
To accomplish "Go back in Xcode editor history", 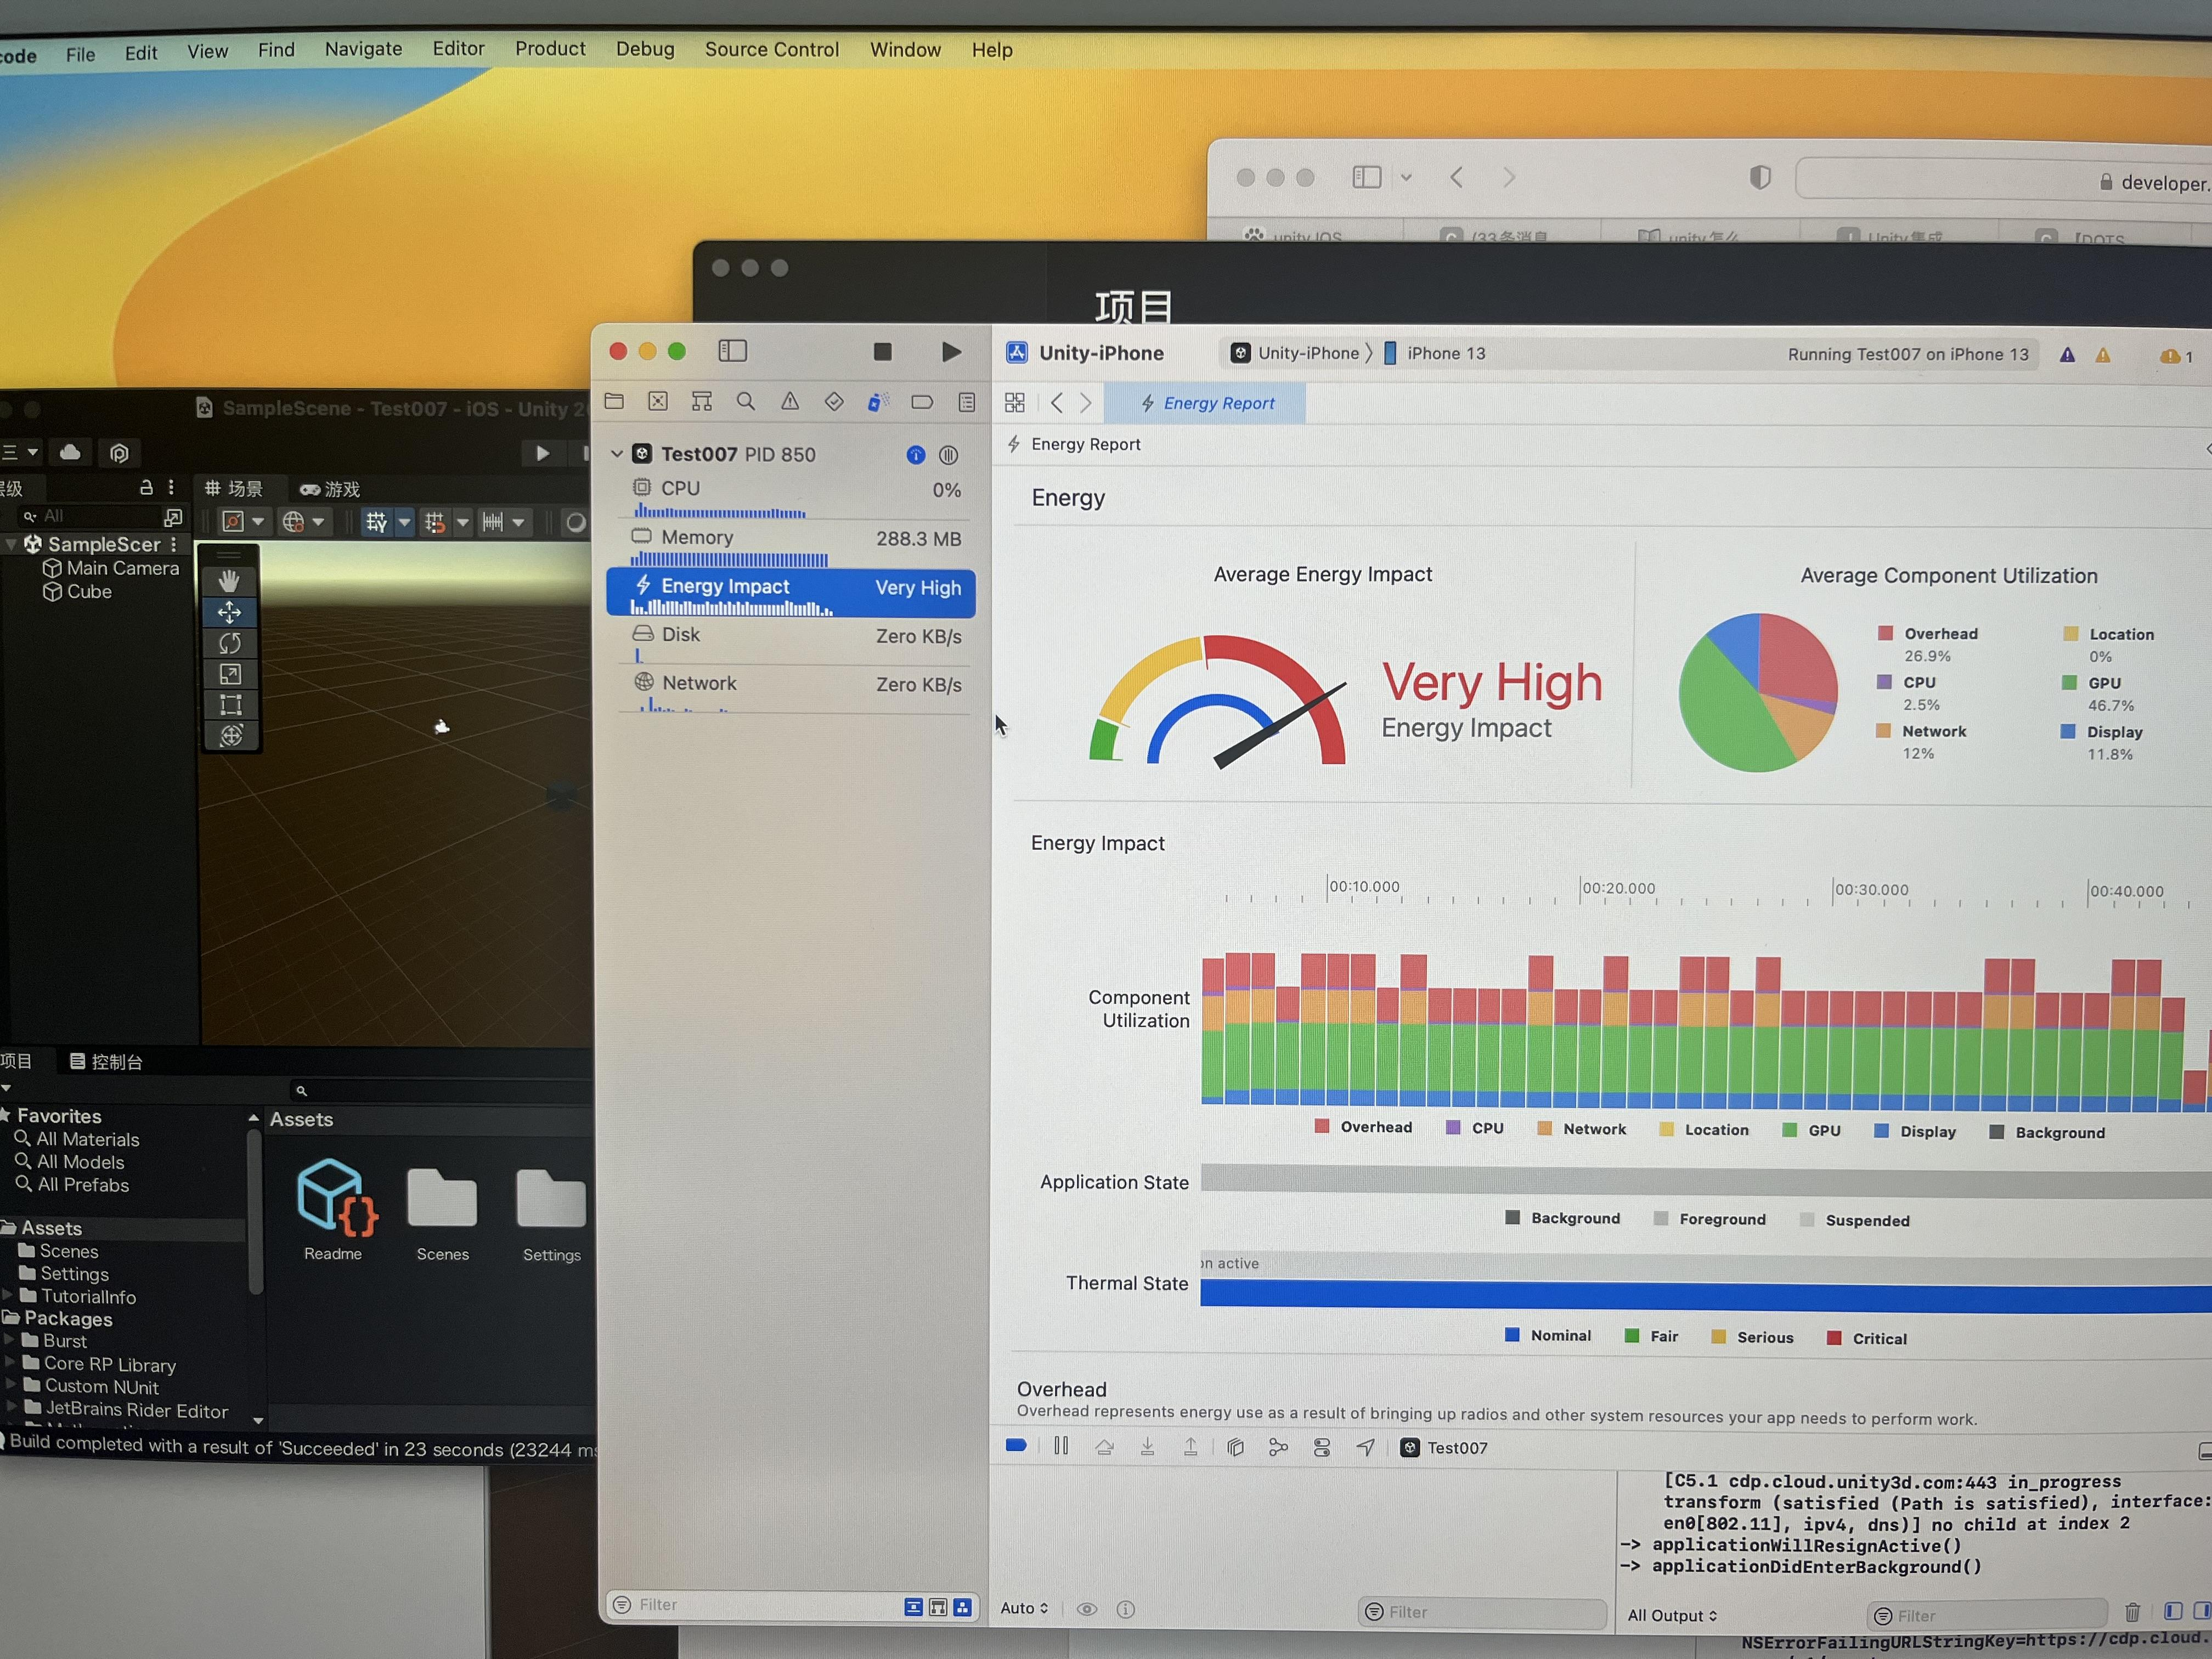I will click(1057, 402).
